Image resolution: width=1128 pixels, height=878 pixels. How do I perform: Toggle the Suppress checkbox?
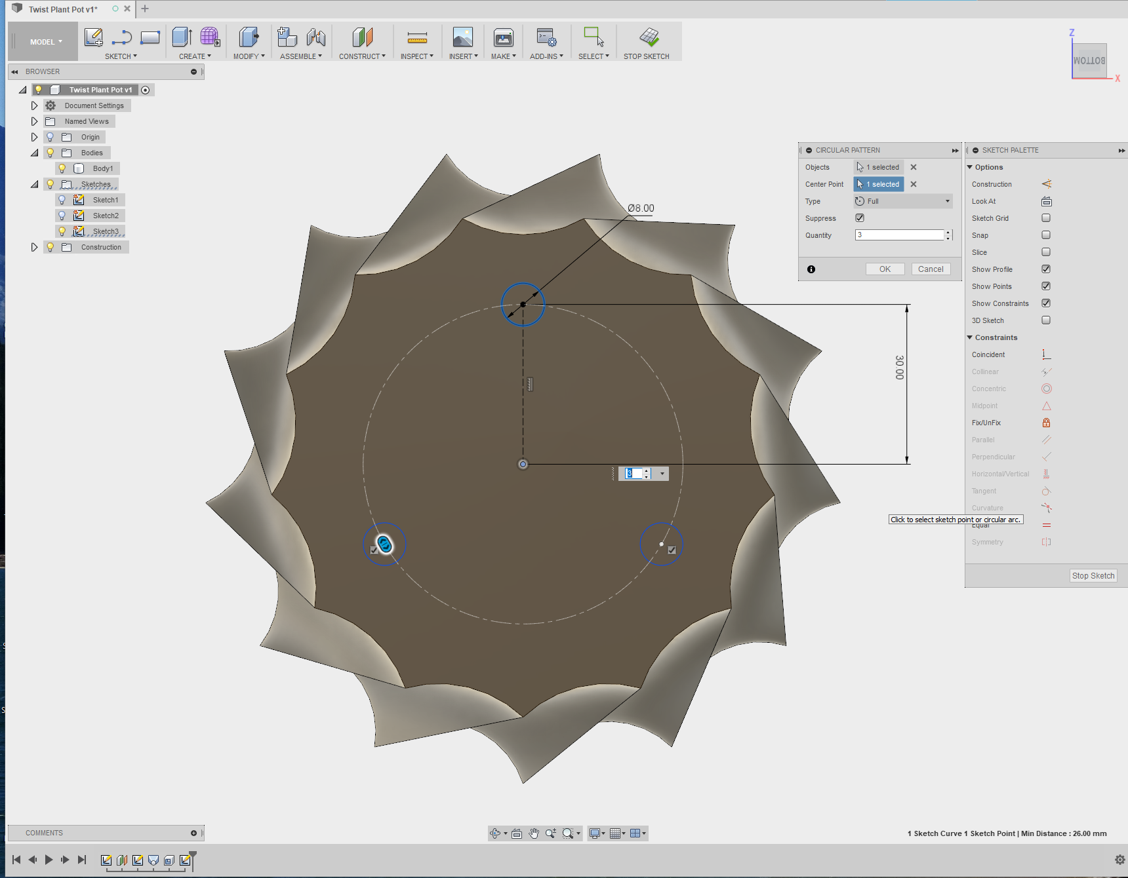pos(860,218)
